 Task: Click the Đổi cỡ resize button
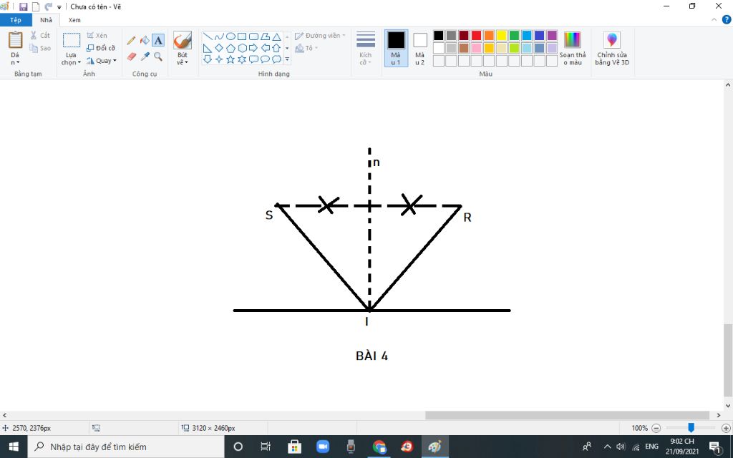[x=101, y=48]
